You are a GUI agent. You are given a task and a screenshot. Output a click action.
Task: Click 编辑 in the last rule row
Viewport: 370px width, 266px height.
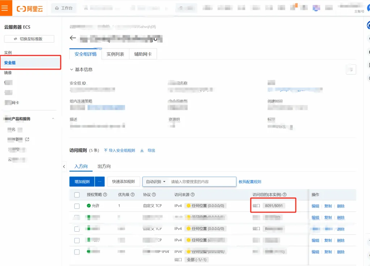[x=315, y=252]
